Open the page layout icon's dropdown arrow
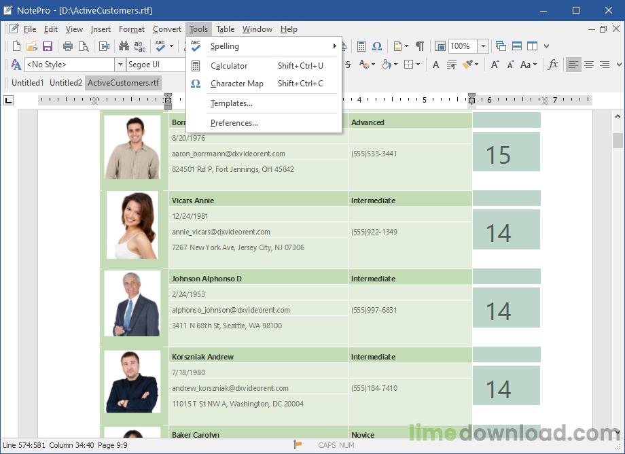 [406, 46]
